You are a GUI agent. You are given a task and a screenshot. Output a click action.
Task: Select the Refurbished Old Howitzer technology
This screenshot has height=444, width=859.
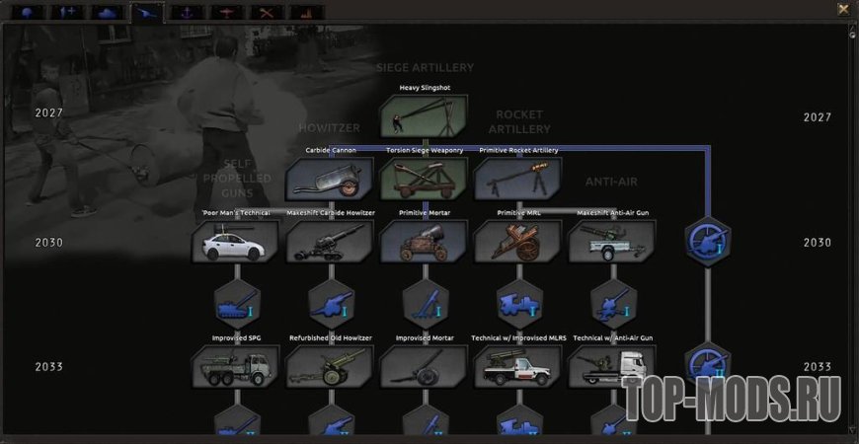click(x=329, y=367)
